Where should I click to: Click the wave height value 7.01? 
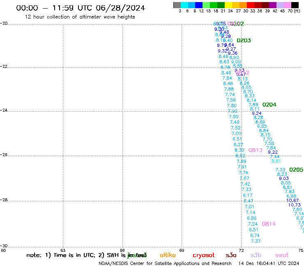pos(249,207)
